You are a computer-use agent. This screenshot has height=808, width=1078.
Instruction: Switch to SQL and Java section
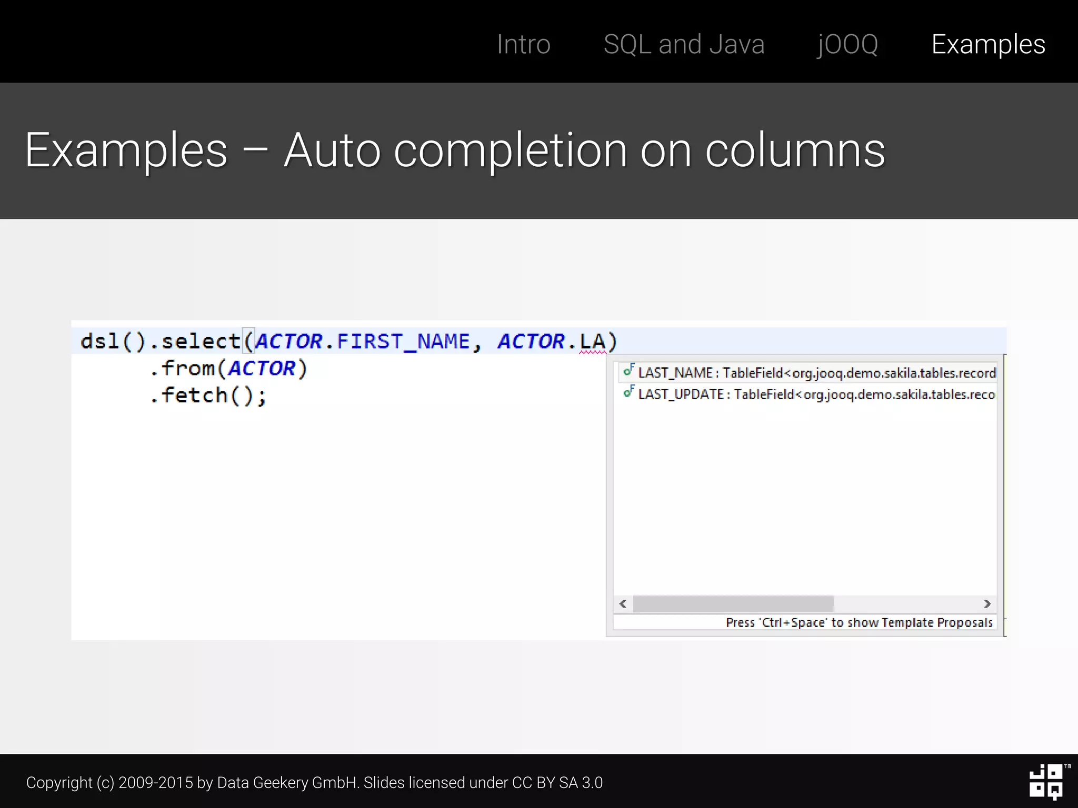tap(684, 44)
